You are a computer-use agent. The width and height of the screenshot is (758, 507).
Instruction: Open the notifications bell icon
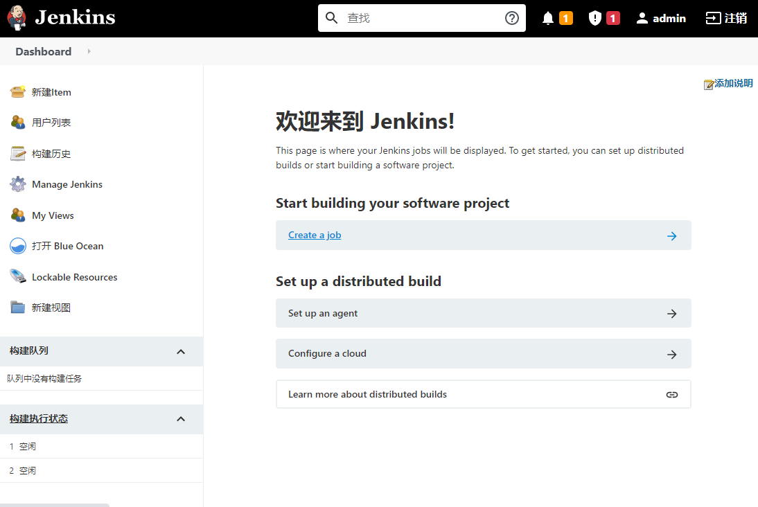[547, 19]
